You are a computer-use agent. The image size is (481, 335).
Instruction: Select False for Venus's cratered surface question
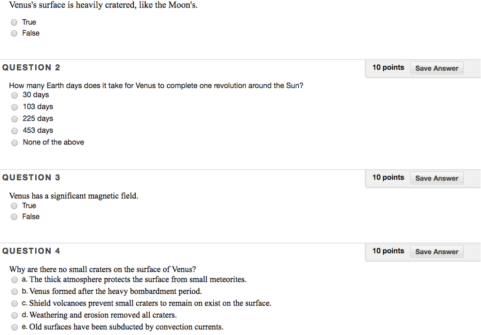click(14, 33)
